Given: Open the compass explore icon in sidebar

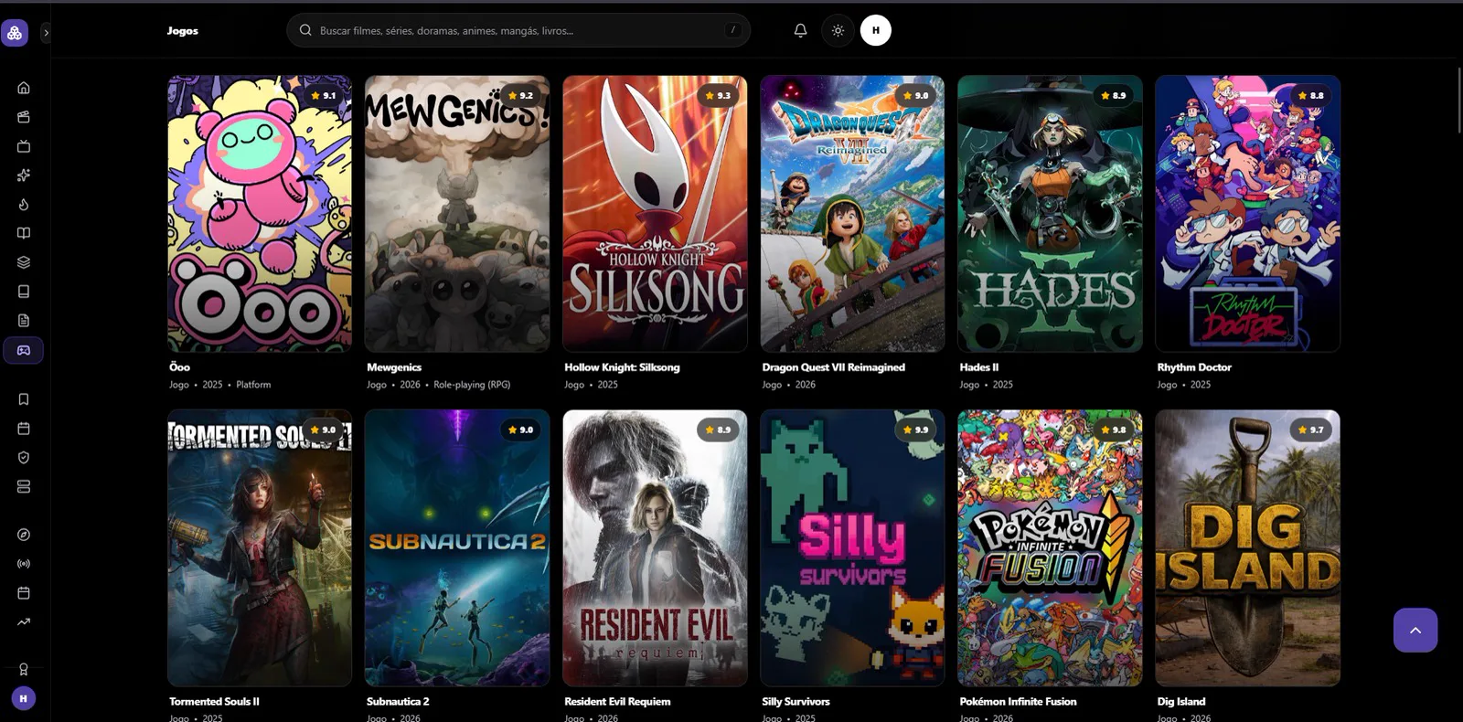Looking at the screenshot, I should pyautogui.click(x=24, y=535).
